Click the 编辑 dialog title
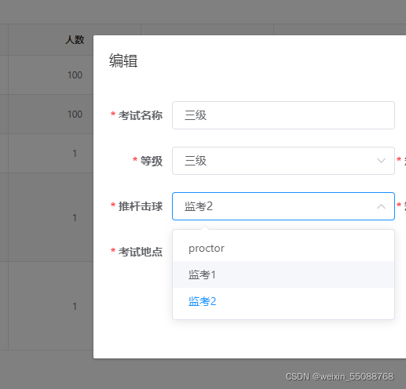 123,60
